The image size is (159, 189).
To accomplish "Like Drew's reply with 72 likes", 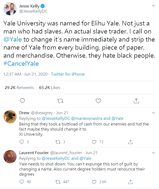I will pyautogui.click(x=94, y=142).
